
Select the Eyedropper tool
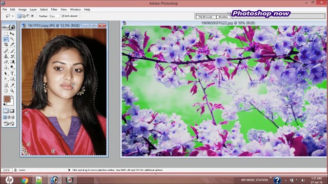12,85
